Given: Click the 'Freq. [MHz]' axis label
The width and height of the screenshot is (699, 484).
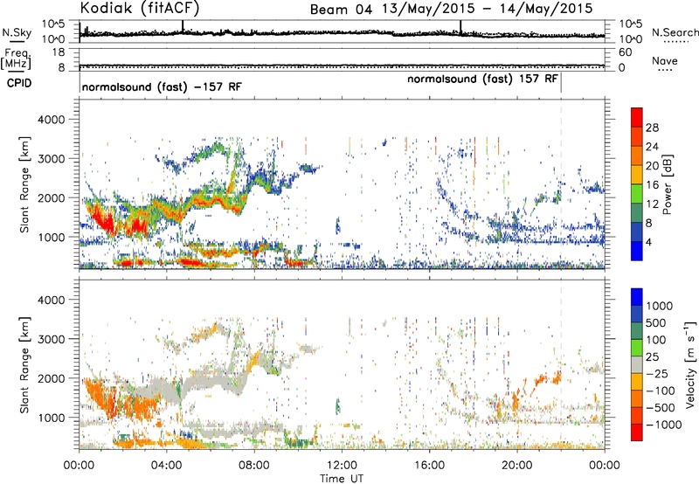Looking at the screenshot, I should (x=17, y=59).
